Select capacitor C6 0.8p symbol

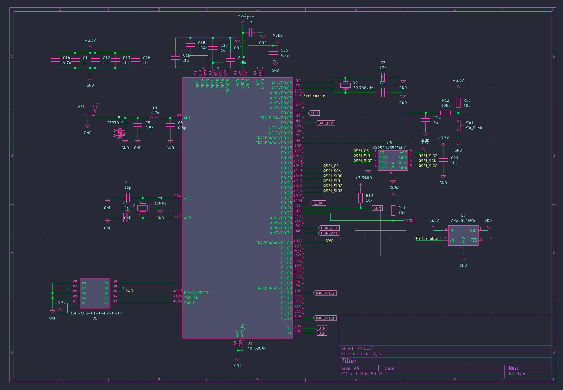coord(170,125)
